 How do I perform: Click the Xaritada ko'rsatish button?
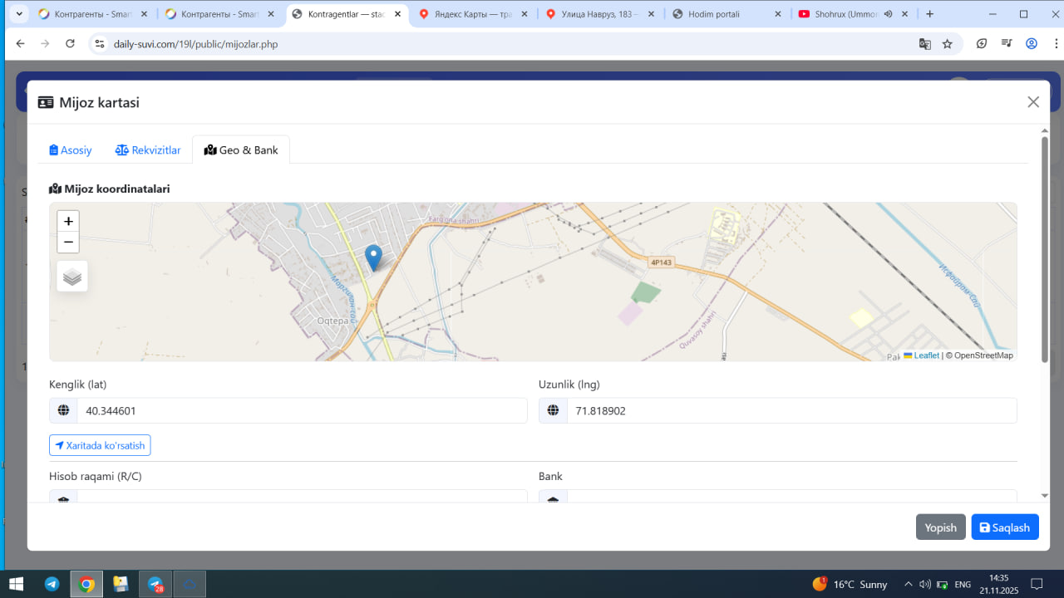tap(100, 445)
